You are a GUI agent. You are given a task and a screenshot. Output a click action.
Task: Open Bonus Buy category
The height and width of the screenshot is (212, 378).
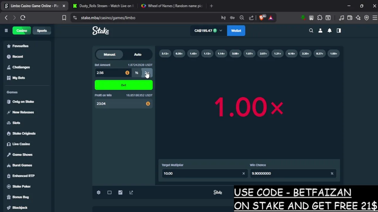20,197
